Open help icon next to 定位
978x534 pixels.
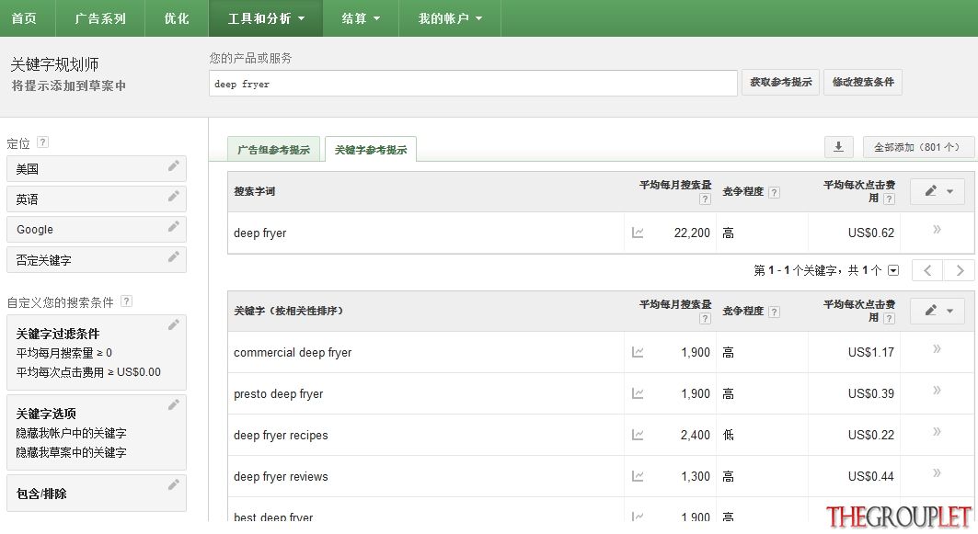click(x=42, y=142)
